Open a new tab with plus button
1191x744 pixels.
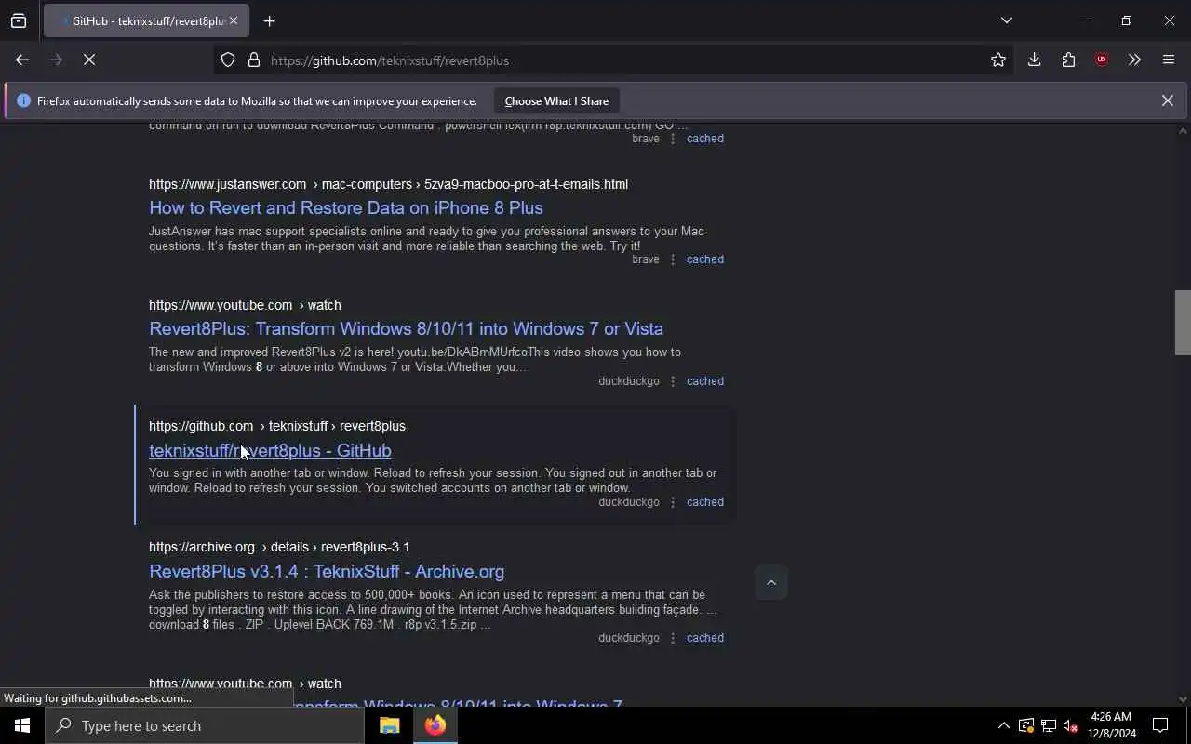tap(270, 20)
